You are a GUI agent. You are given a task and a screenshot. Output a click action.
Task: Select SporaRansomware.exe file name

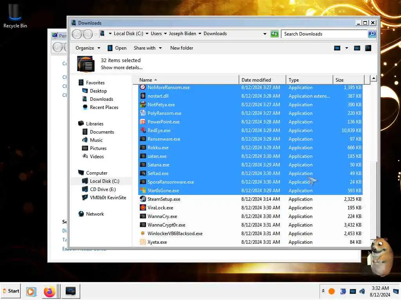click(171, 182)
